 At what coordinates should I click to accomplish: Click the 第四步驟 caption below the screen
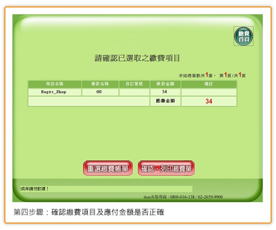tap(89, 212)
